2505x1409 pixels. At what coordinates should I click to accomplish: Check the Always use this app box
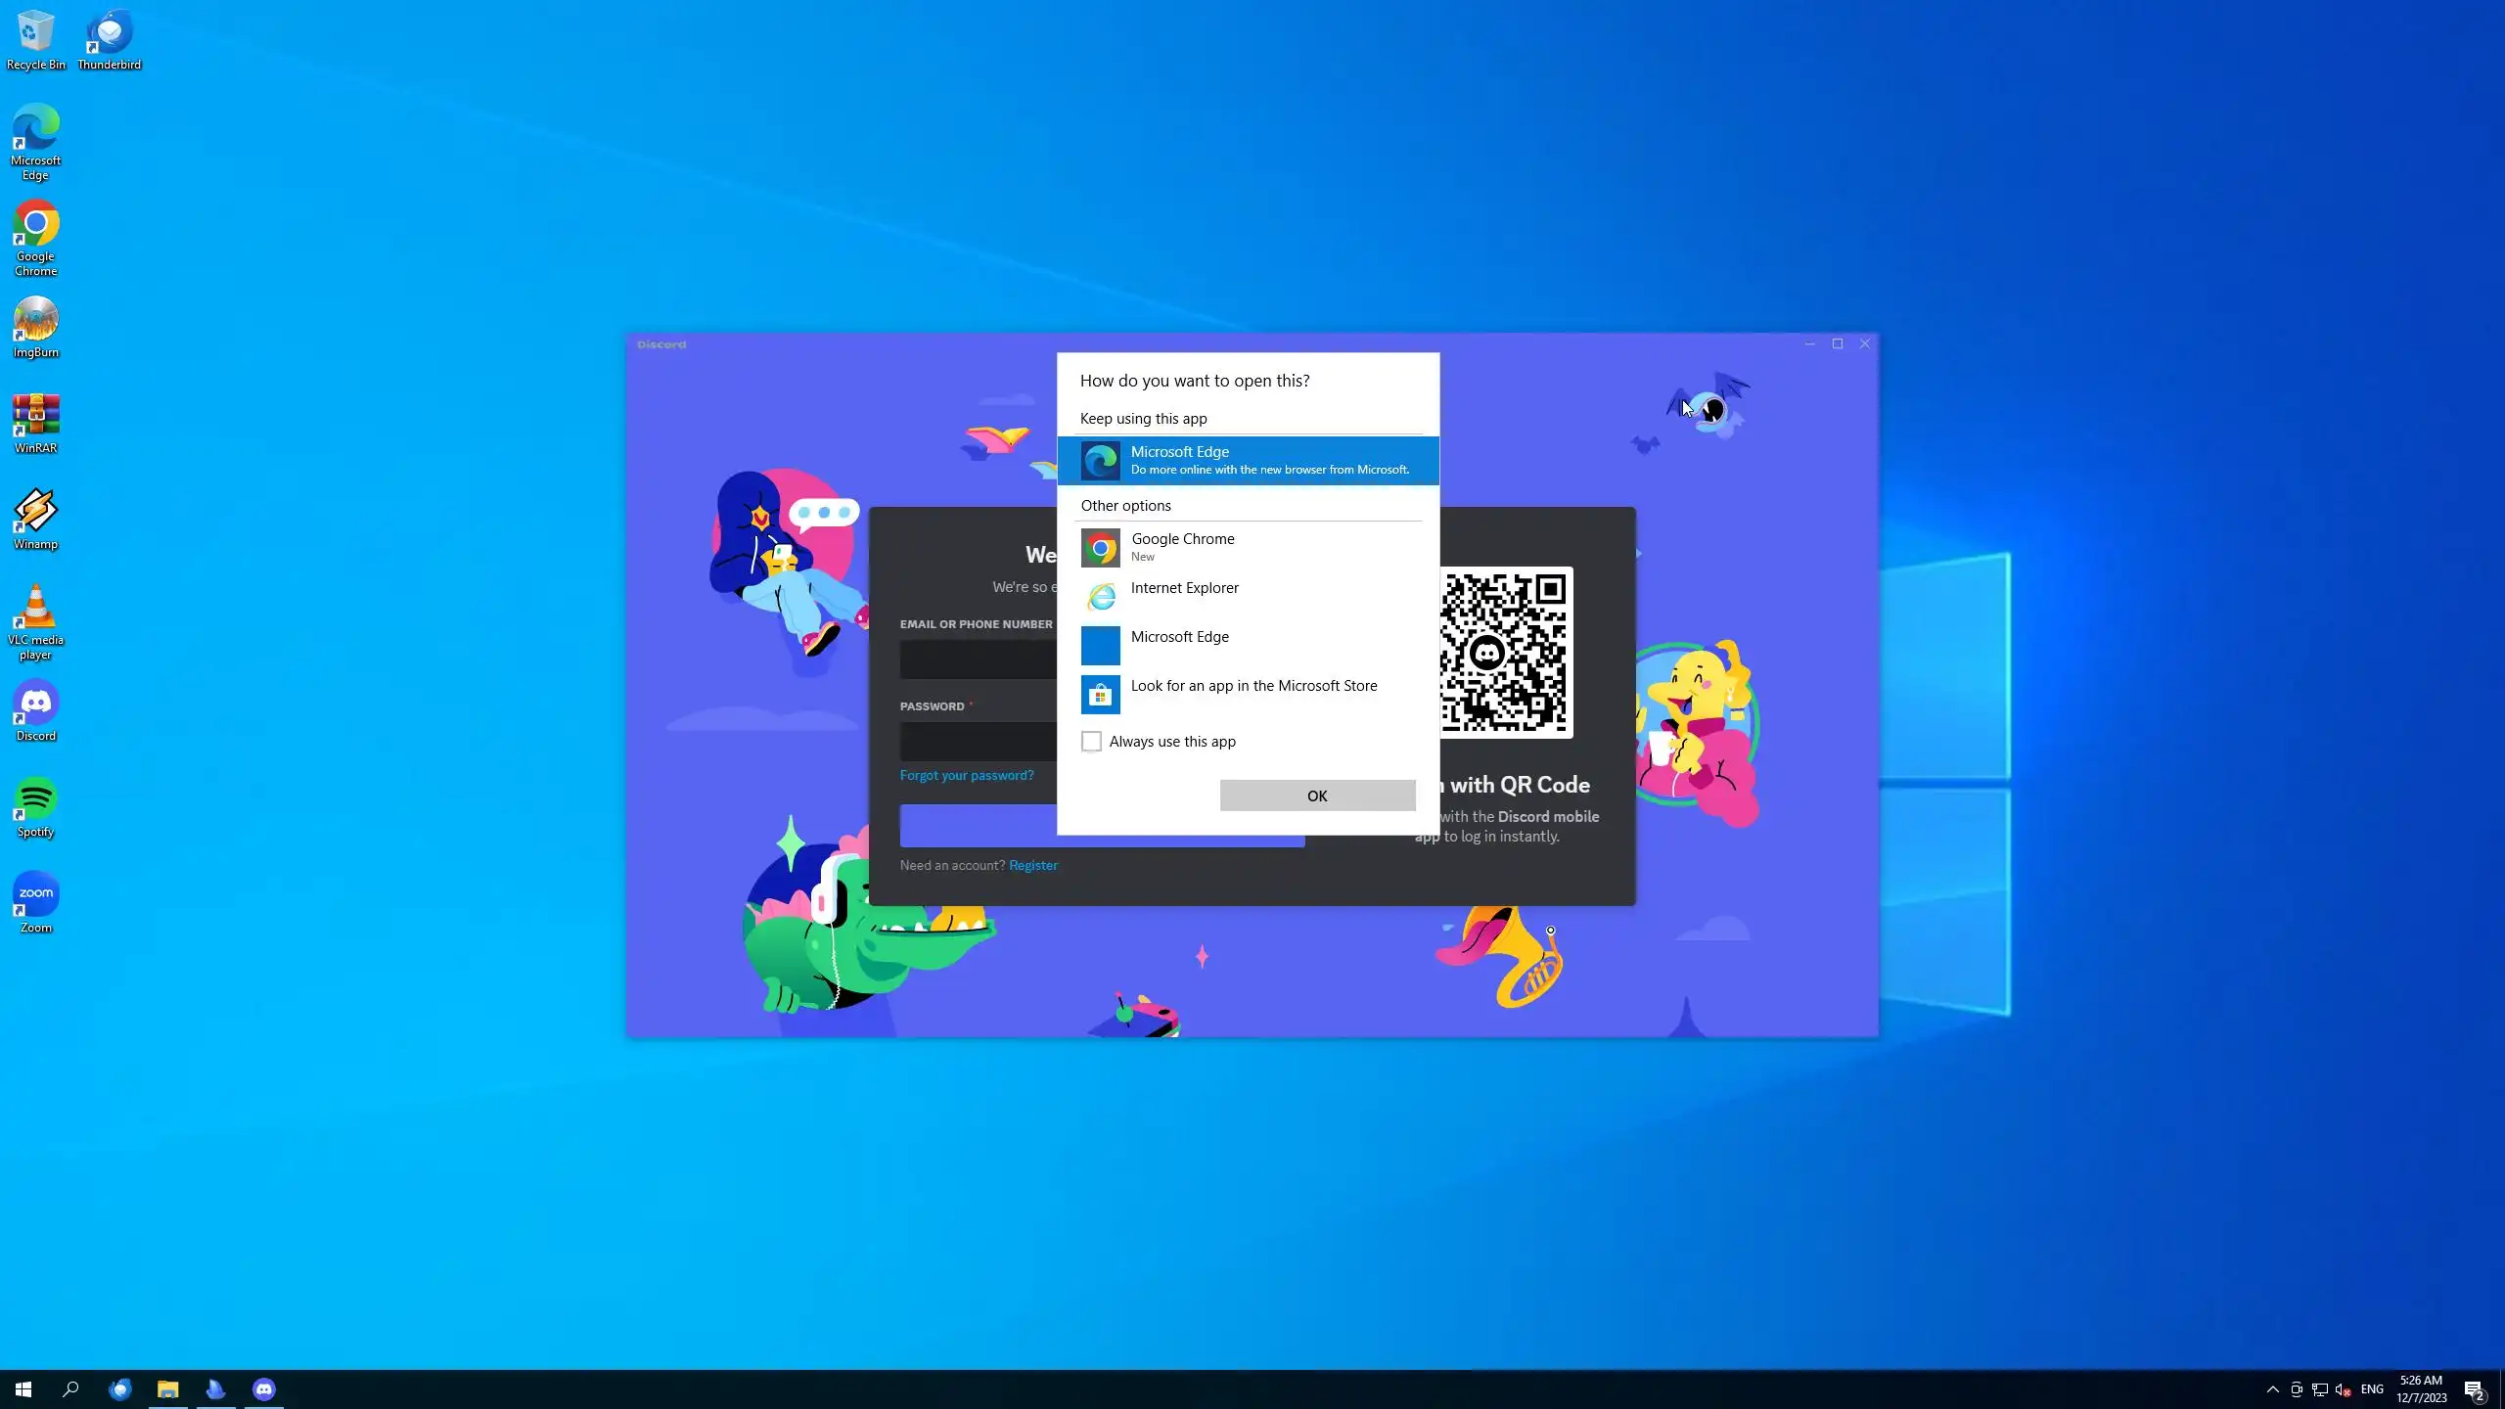[x=1091, y=742]
